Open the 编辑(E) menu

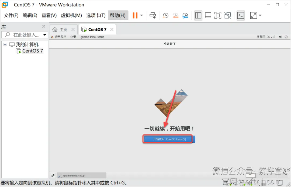click(30, 15)
